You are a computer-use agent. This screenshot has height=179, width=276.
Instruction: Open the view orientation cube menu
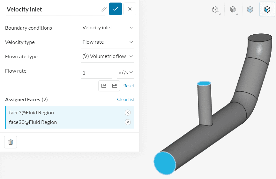(x=216, y=10)
